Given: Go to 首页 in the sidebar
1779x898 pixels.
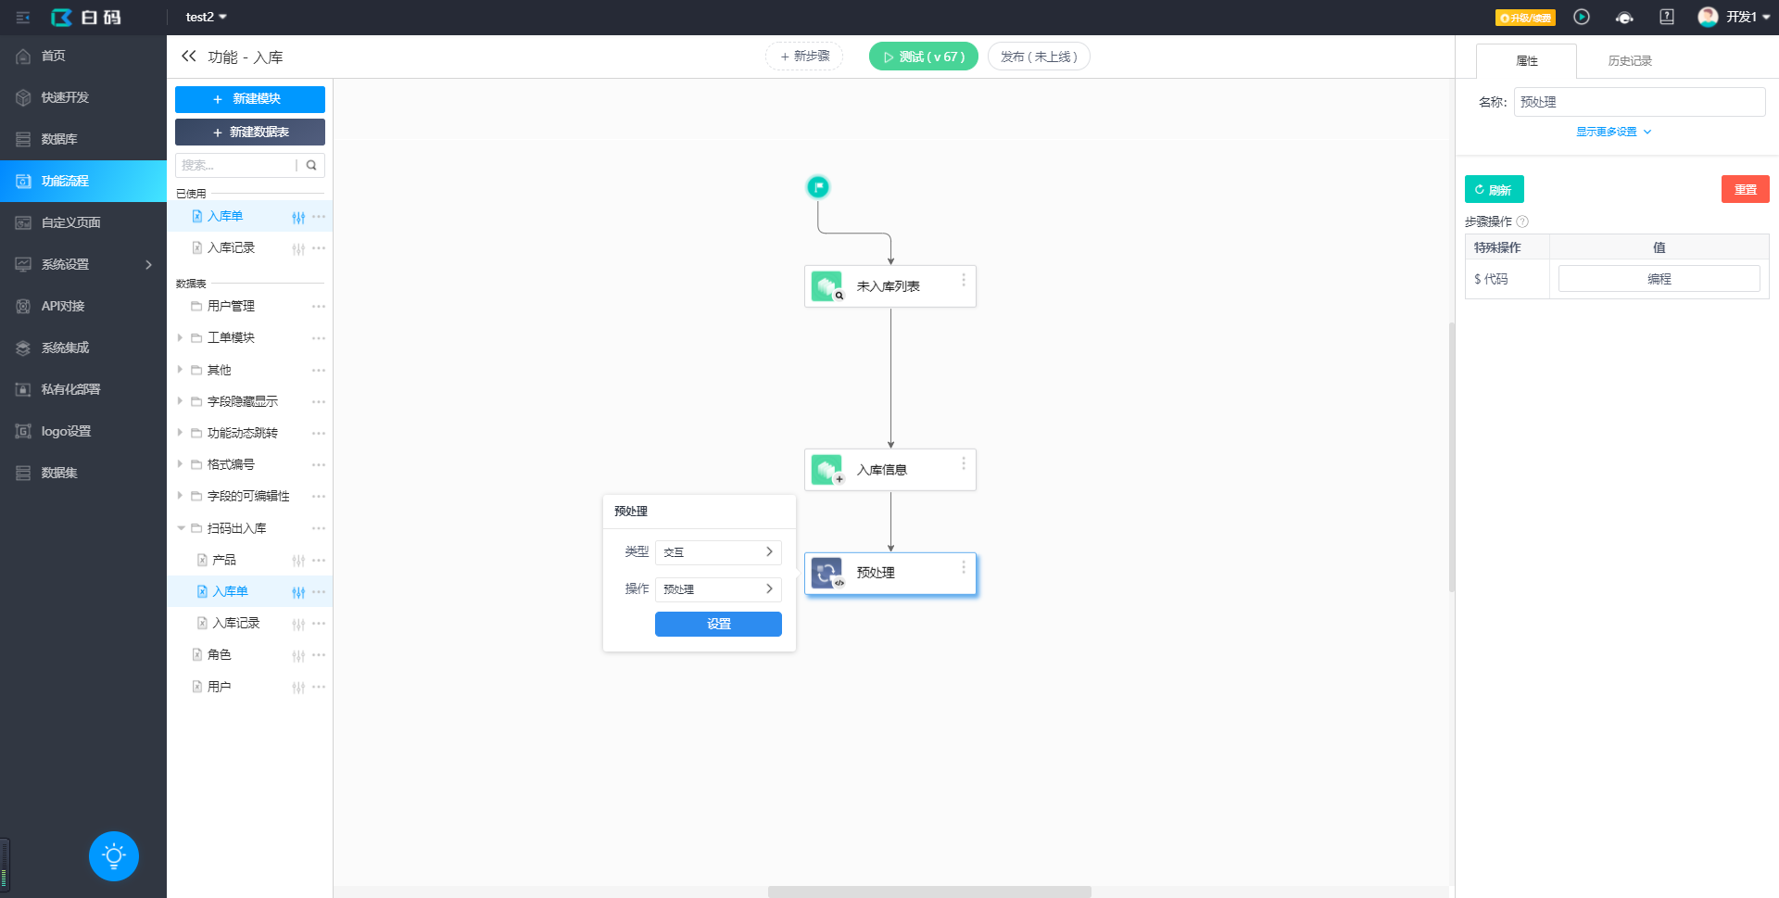Looking at the screenshot, I should tap(83, 56).
